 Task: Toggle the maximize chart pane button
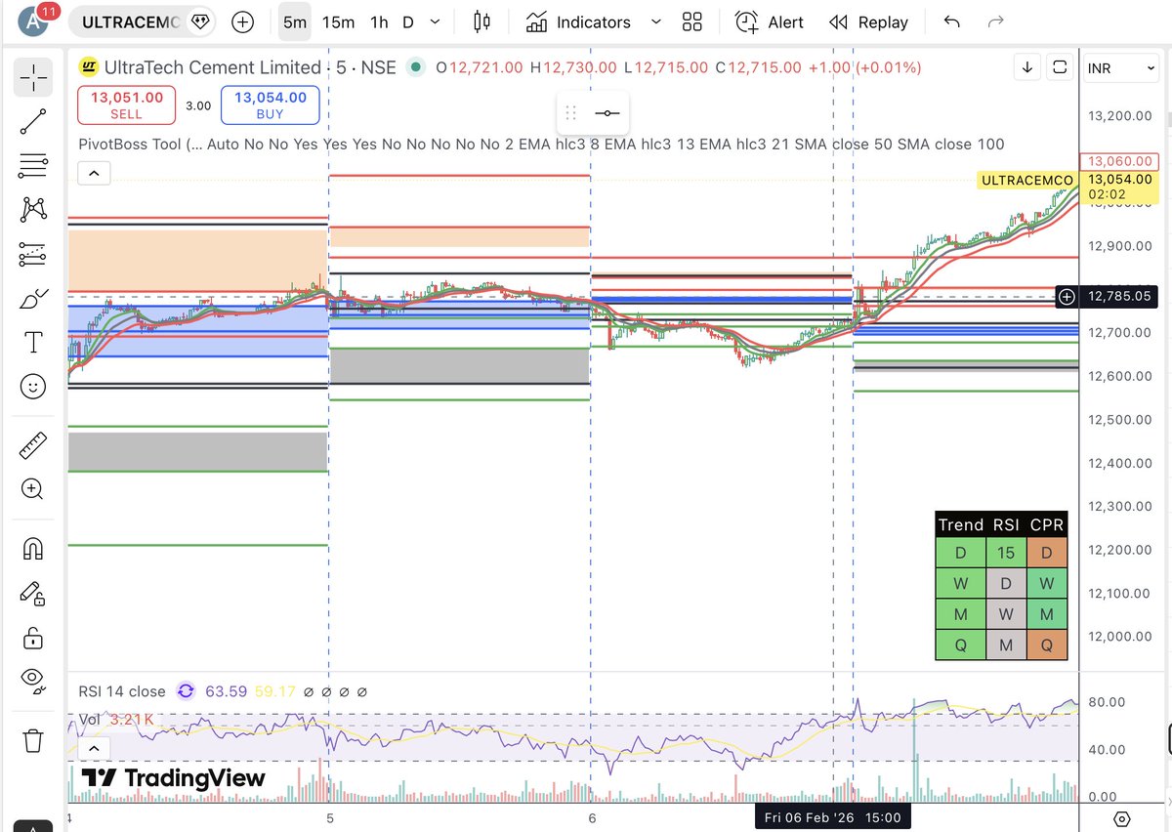[x=1059, y=67]
